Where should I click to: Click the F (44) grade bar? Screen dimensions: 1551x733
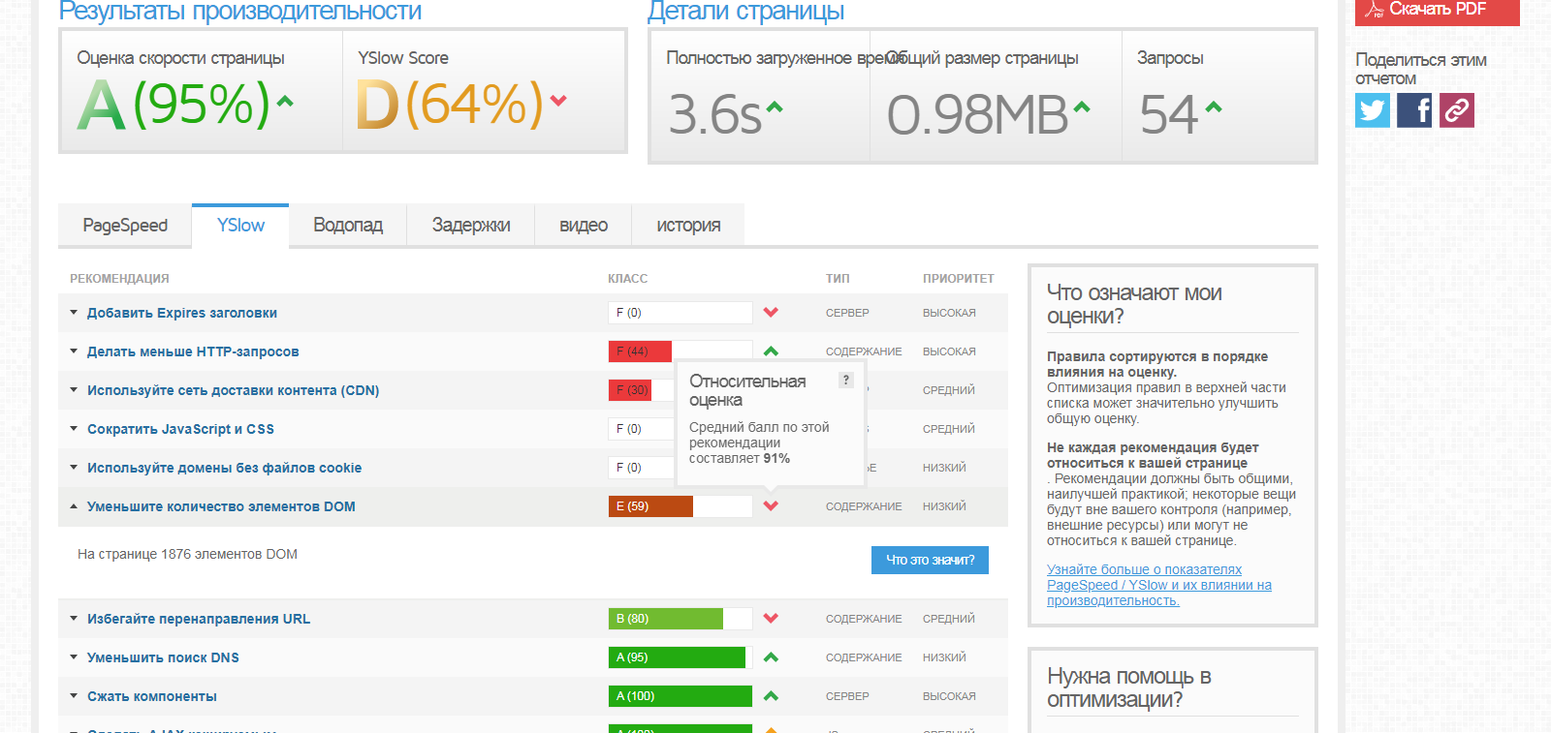point(681,351)
